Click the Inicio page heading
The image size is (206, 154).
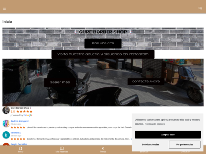tap(7, 22)
